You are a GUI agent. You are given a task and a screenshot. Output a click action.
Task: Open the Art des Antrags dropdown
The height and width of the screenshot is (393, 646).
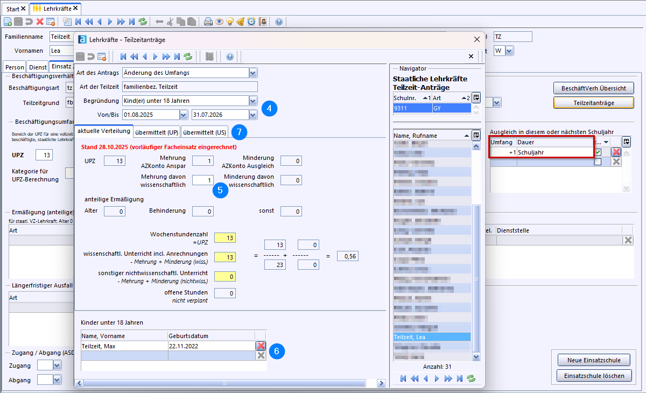point(253,73)
